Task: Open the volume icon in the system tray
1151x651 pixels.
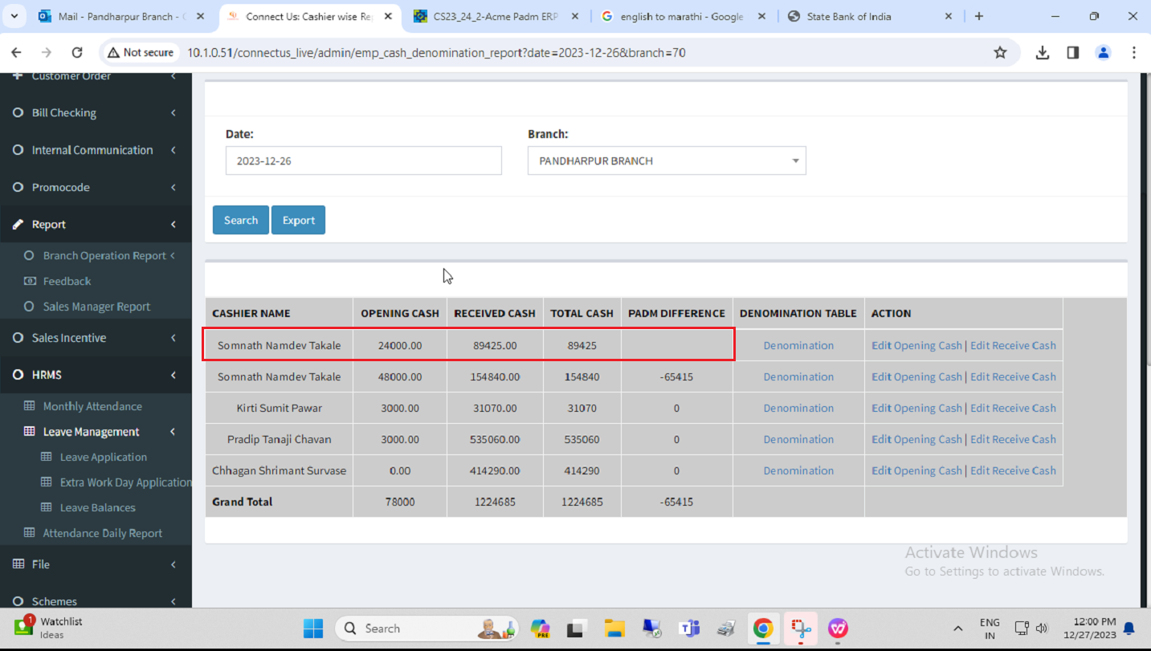Action: tap(1042, 628)
